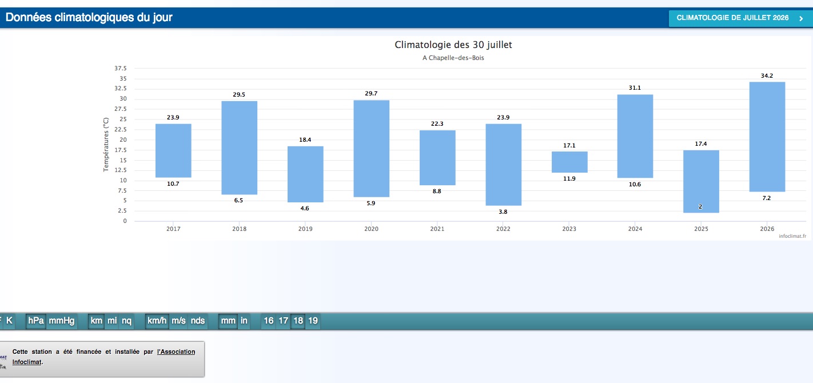Image resolution: width=813 pixels, height=383 pixels.
Task: Click the 2023 temperature range bar
Action: (569, 162)
